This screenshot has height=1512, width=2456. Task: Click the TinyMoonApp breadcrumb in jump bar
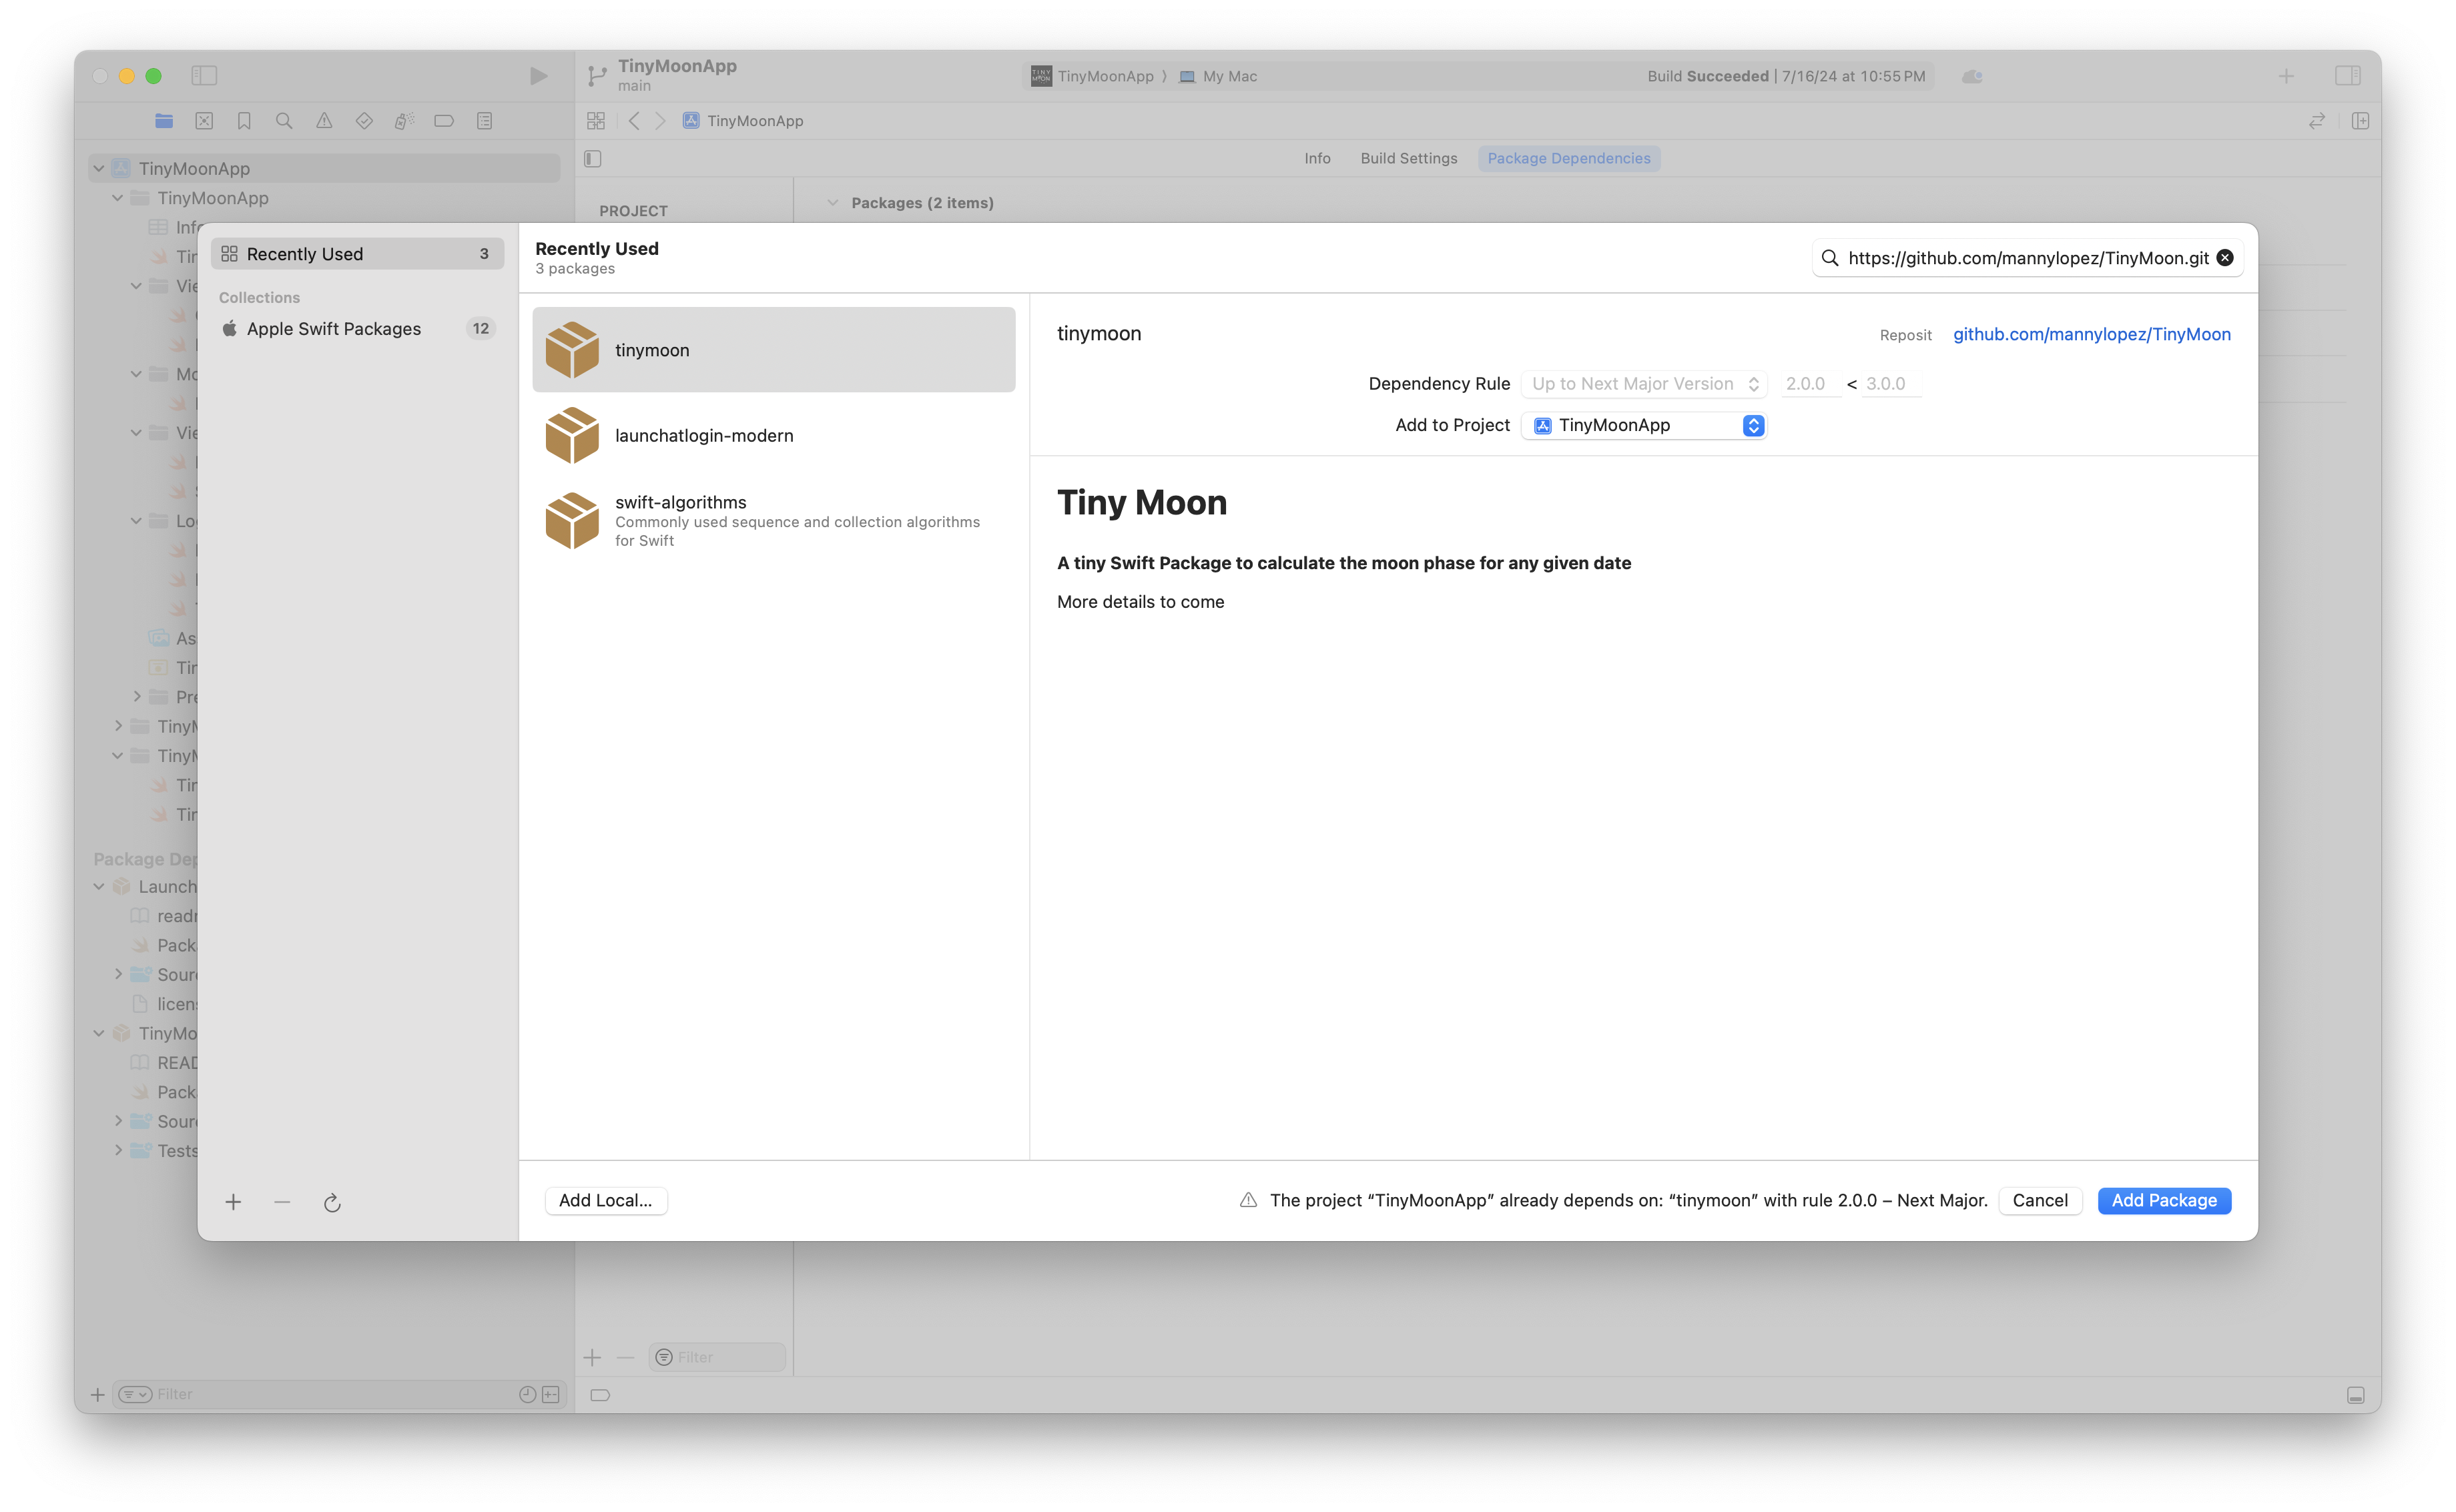tap(743, 121)
